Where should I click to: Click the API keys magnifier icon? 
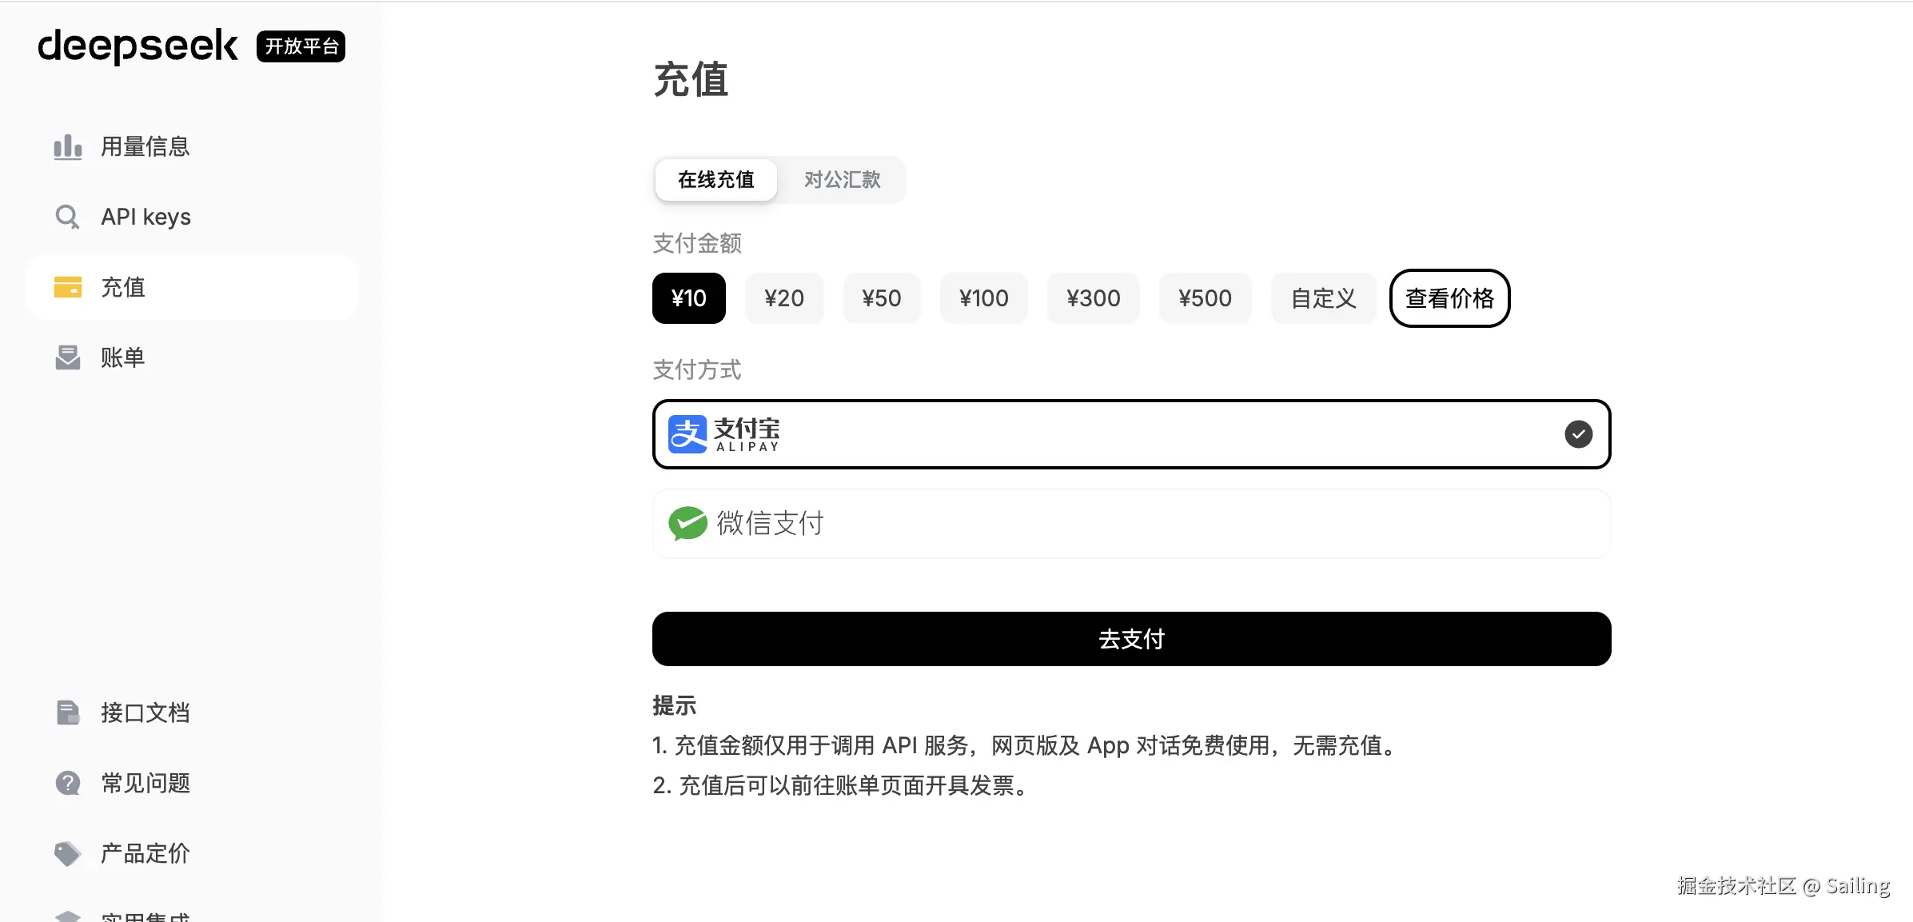point(67,217)
